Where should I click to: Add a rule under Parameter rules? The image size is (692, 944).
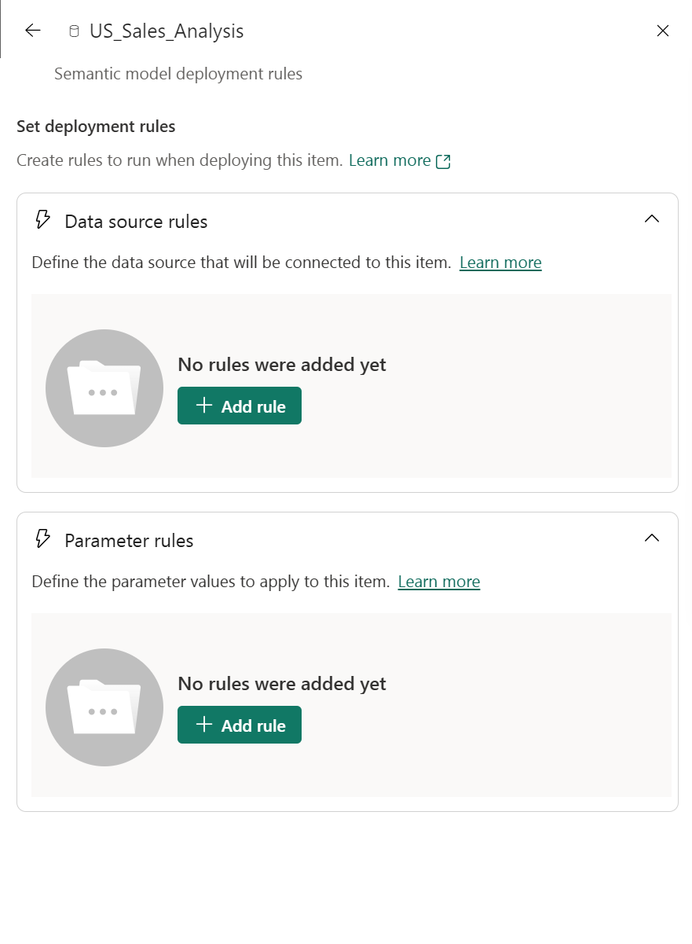(x=240, y=725)
